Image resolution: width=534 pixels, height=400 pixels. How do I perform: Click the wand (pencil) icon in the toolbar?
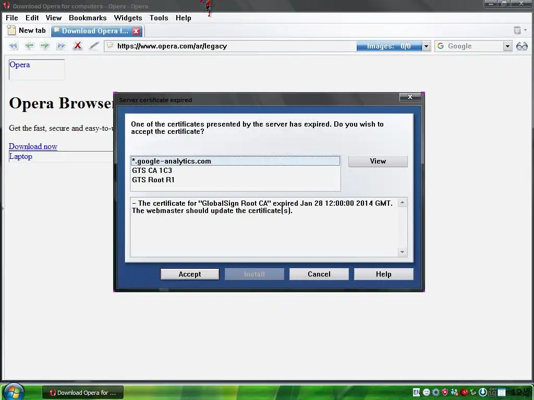94,46
